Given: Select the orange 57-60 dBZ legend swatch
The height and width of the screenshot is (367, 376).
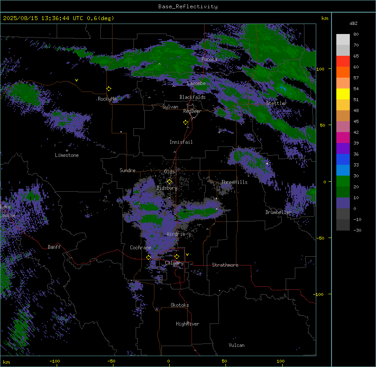Looking at the screenshot, I should [343, 72].
